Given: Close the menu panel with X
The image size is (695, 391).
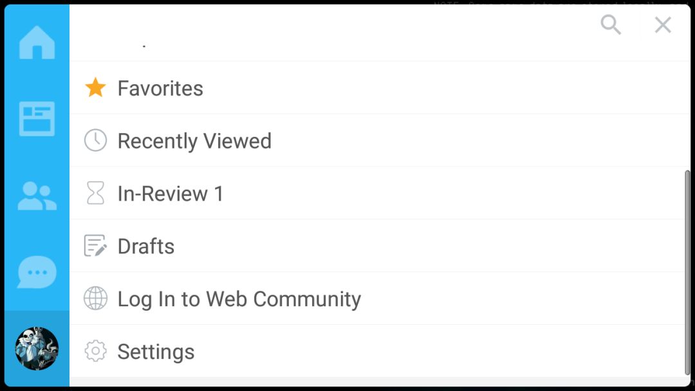Looking at the screenshot, I should (663, 25).
